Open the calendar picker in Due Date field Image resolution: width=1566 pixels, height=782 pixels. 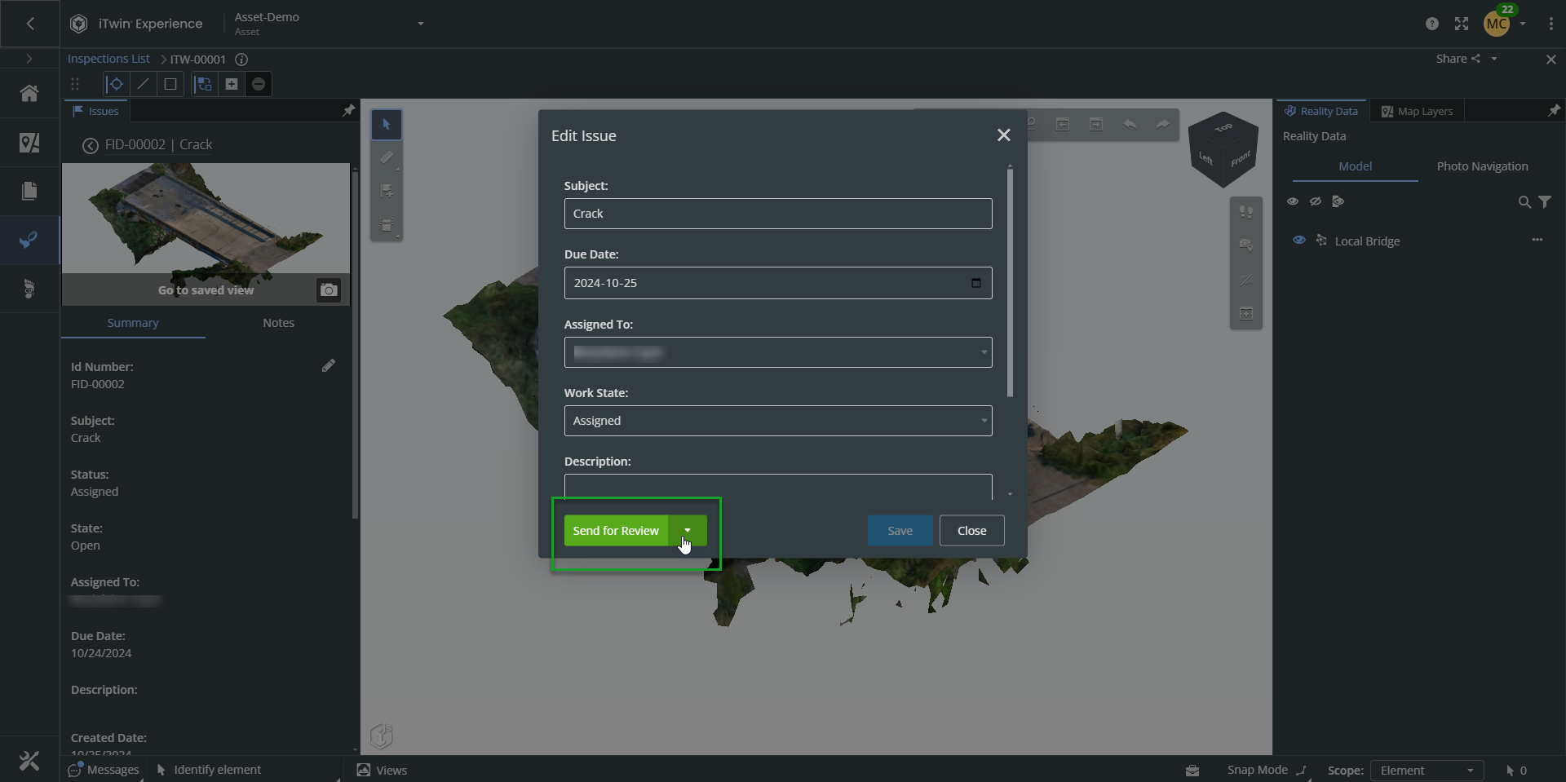tap(975, 283)
